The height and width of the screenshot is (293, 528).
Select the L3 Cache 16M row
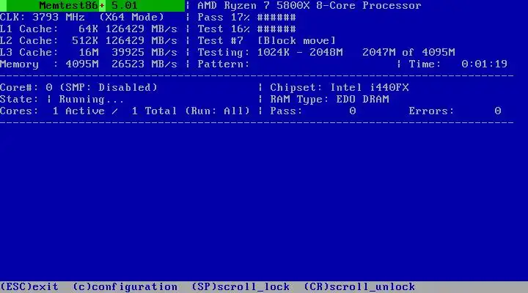[89, 53]
